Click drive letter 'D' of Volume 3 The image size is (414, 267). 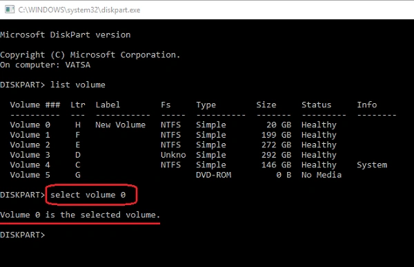coord(77,155)
